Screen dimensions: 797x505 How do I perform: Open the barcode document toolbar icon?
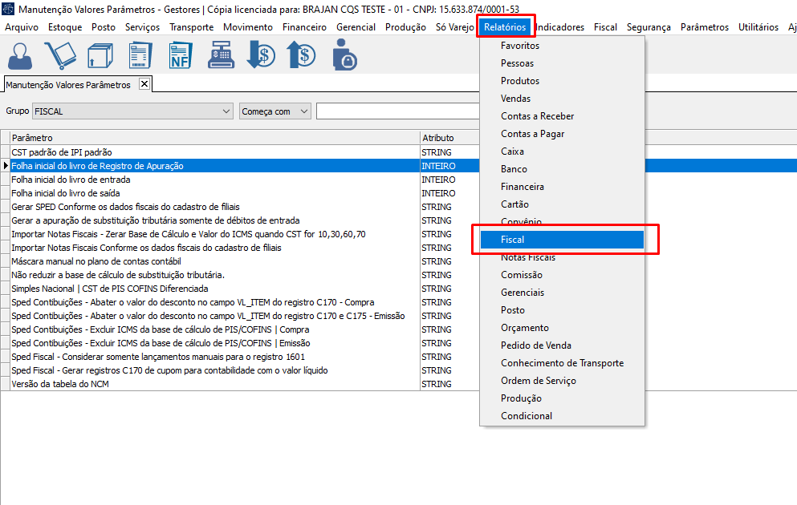(x=140, y=55)
